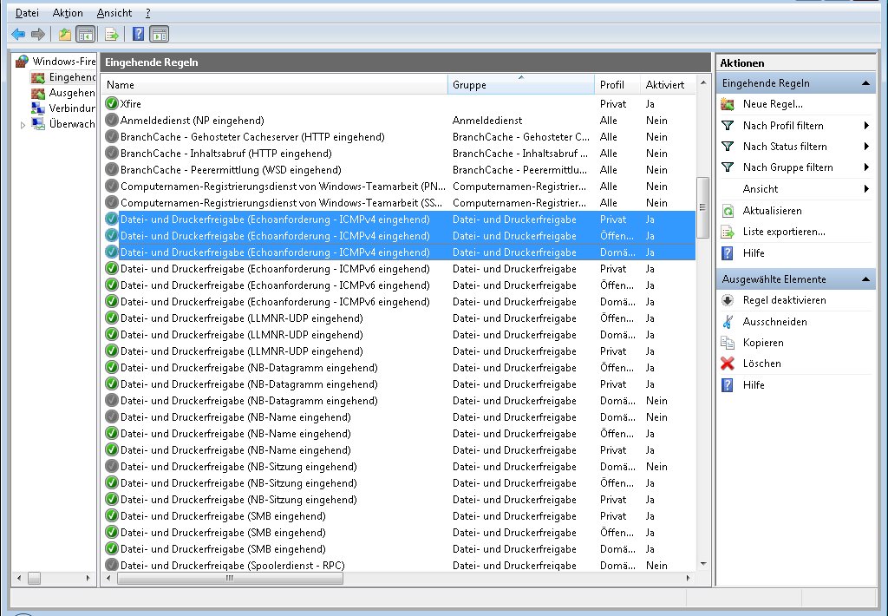Refresh the list with Aktualisieren
The image size is (888, 616).
(x=772, y=211)
